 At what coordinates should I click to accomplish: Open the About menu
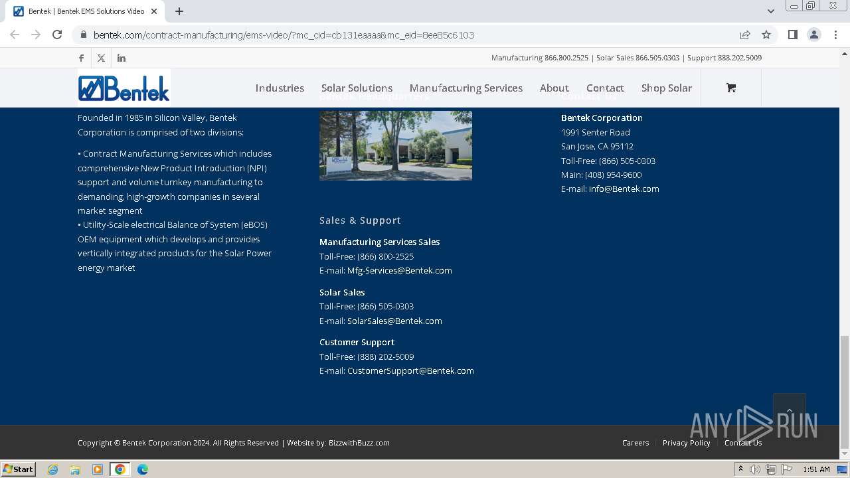(554, 88)
